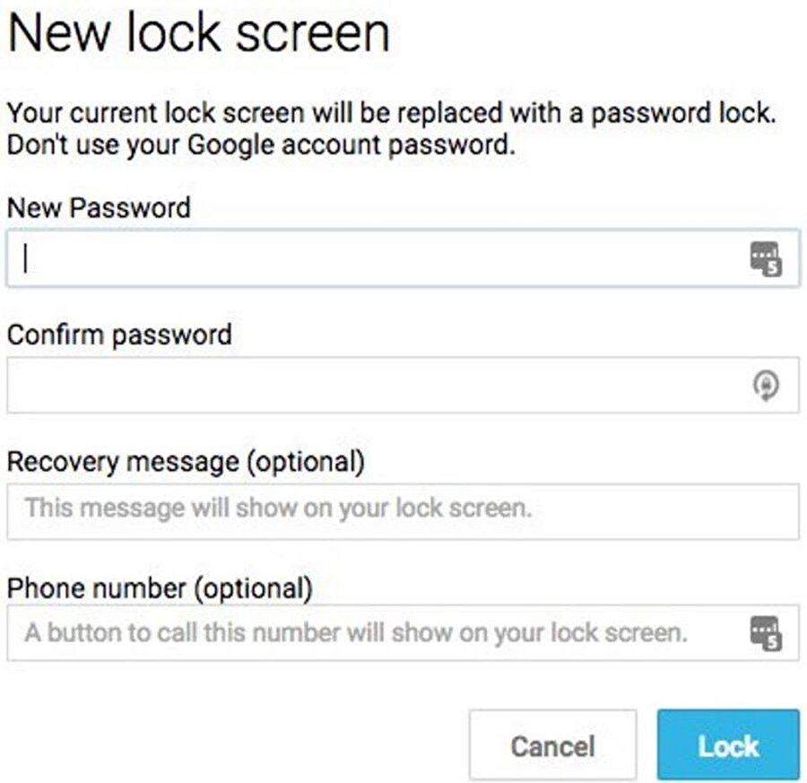The width and height of the screenshot is (807, 783).
Task: Click the "New lock screen" dialog heading
Action: pyautogui.click(x=198, y=34)
